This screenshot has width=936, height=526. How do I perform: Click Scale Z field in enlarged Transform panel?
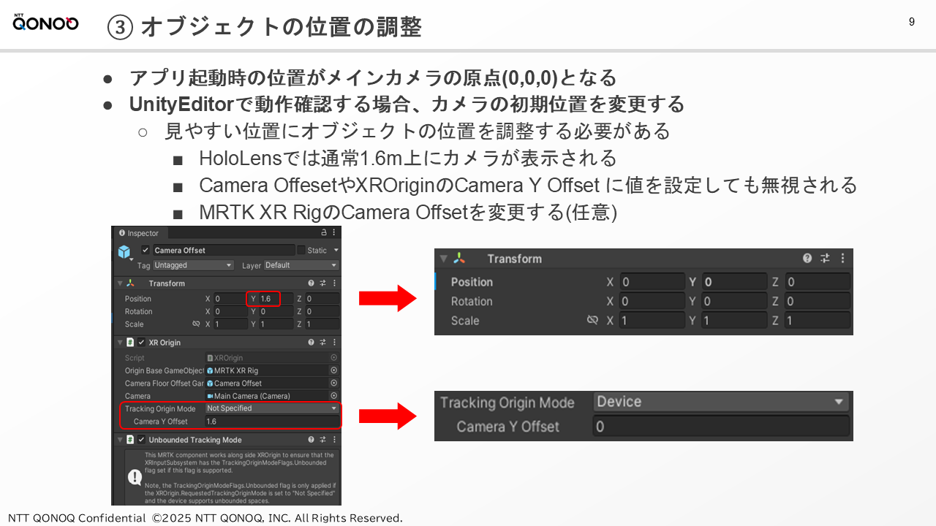pyautogui.click(x=818, y=320)
